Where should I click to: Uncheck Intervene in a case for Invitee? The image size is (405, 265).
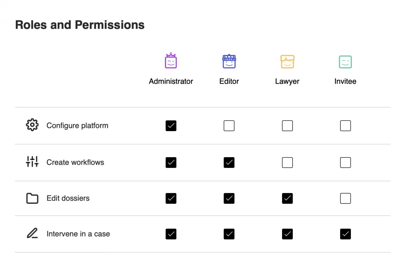pos(345,234)
